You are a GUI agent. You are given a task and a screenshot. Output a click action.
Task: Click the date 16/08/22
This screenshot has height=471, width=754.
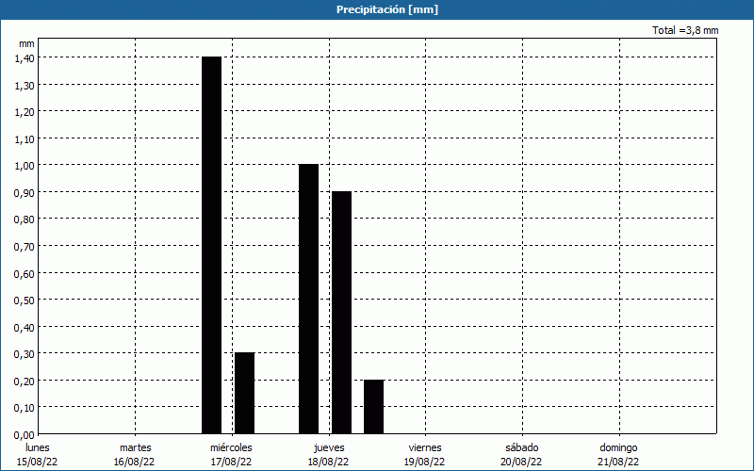[134, 462]
